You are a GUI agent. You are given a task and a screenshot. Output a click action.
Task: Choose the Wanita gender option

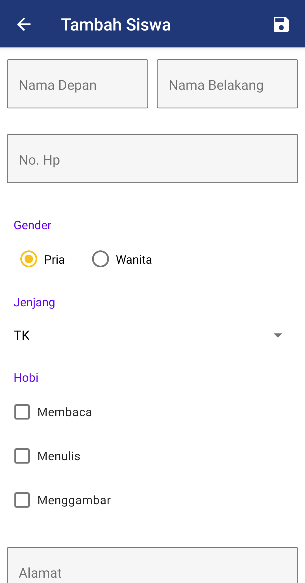tap(101, 259)
